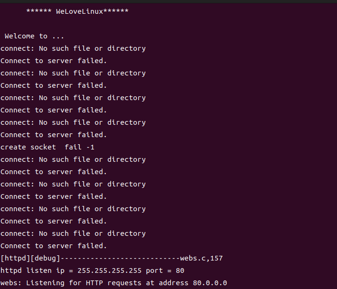337x289 pixels.
Task: Click the connect error line right below create socket
Action: (x=73, y=159)
